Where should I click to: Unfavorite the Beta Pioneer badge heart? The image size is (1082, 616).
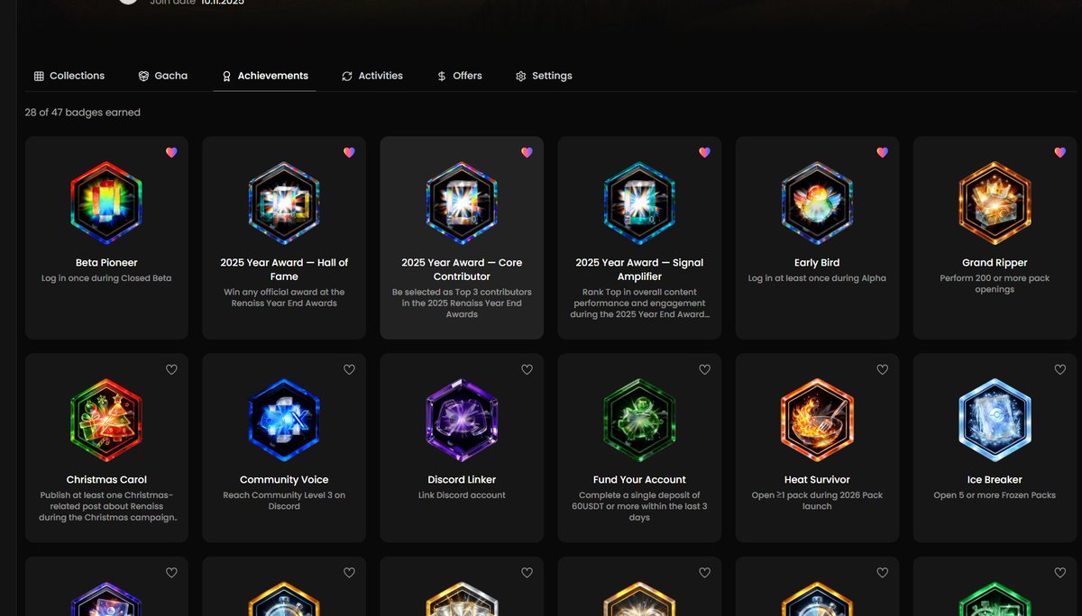click(x=171, y=152)
